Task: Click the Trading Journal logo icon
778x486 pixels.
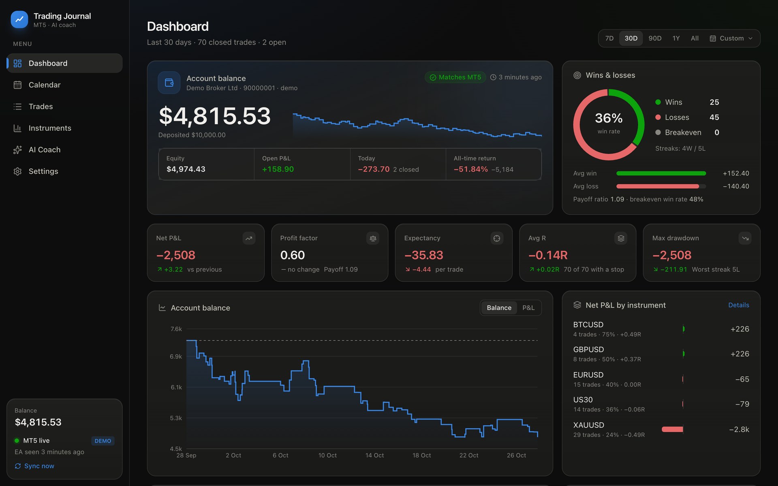Action: click(x=19, y=19)
